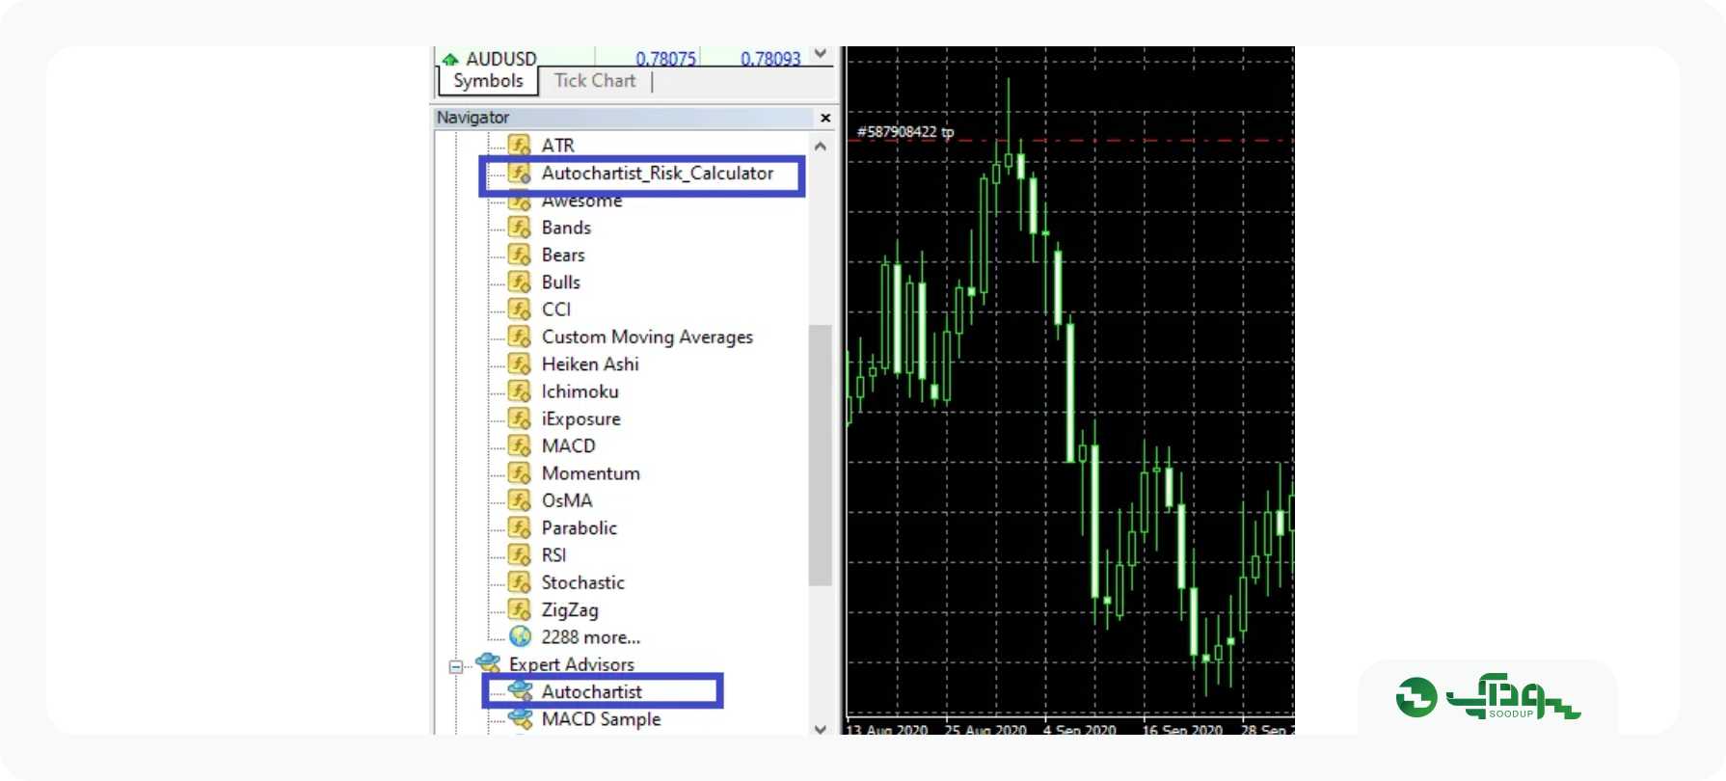Select the ZigZag indicator label
This screenshot has width=1726, height=781.
[570, 610]
